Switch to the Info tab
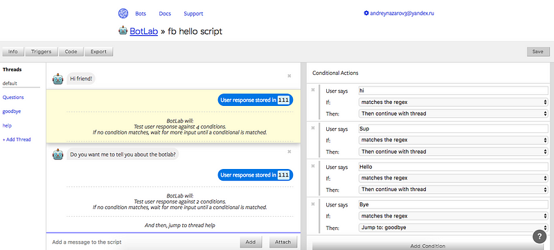 click(x=13, y=51)
